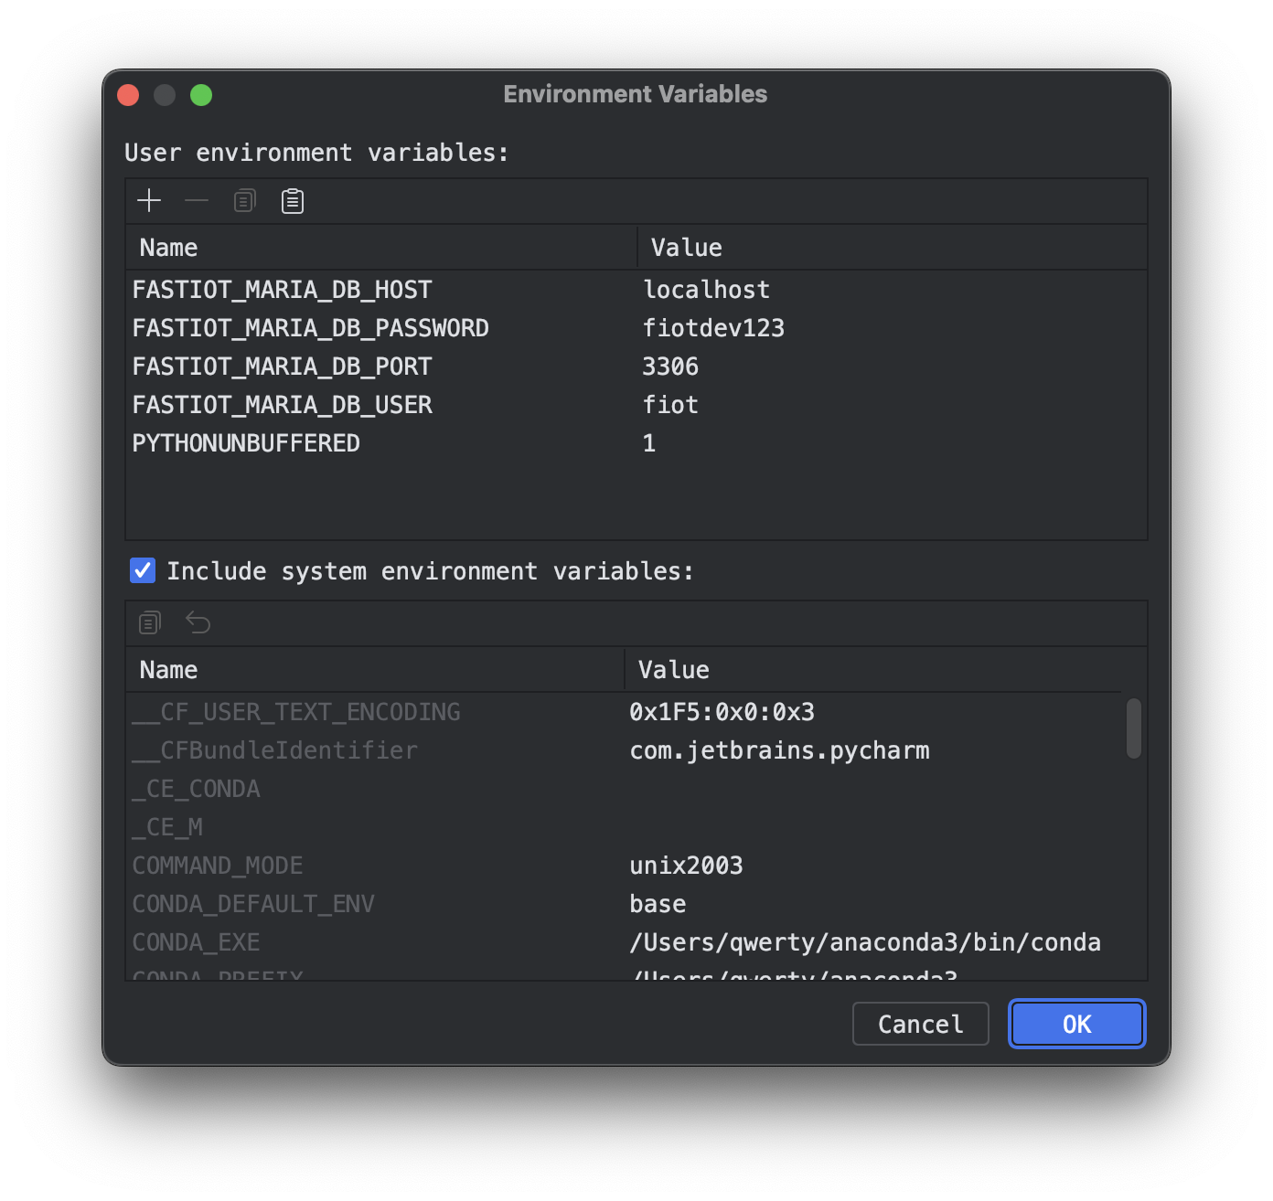Viewport: 1273px width, 1201px height.
Task: Click the base value cell
Action: point(873,904)
